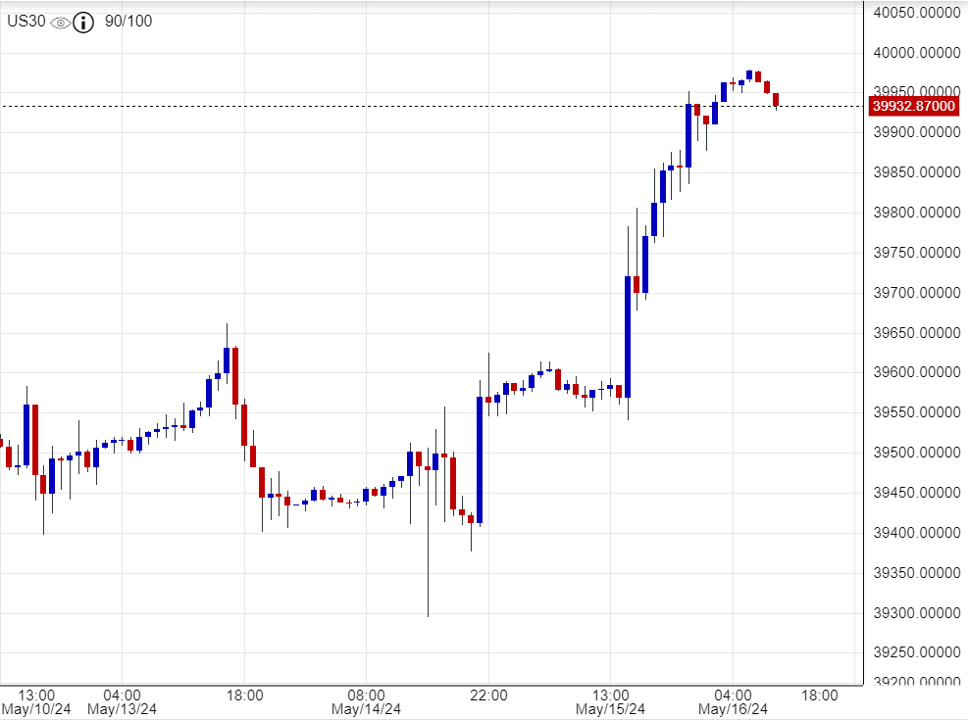Select the 22:00 time axis marker
The width and height of the screenshot is (968, 720).
(488, 696)
